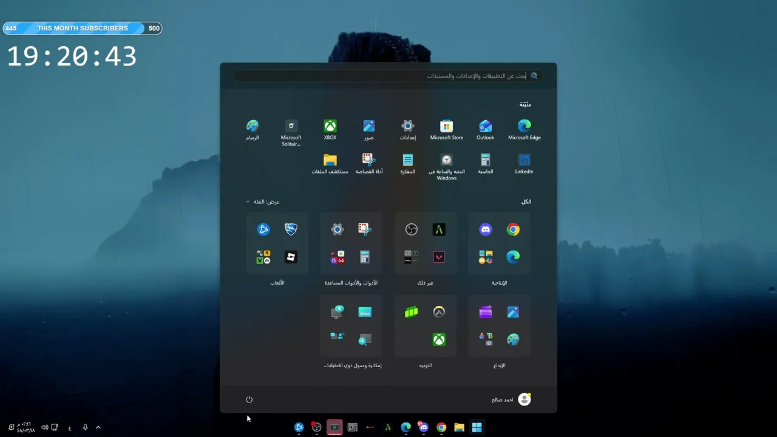Click the الألعاب category label
The width and height of the screenshot is (777, 437).
[x=277, y=283]
